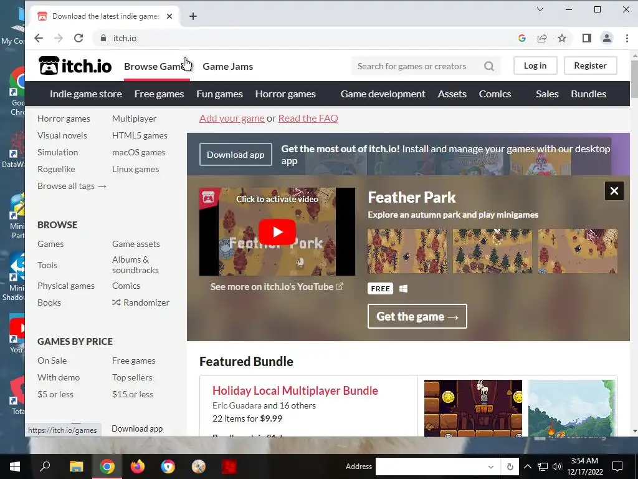The width and height of the screenshot is (638, 479).
Task: Close the itch.io browser tab
Action: pos(169,16)
